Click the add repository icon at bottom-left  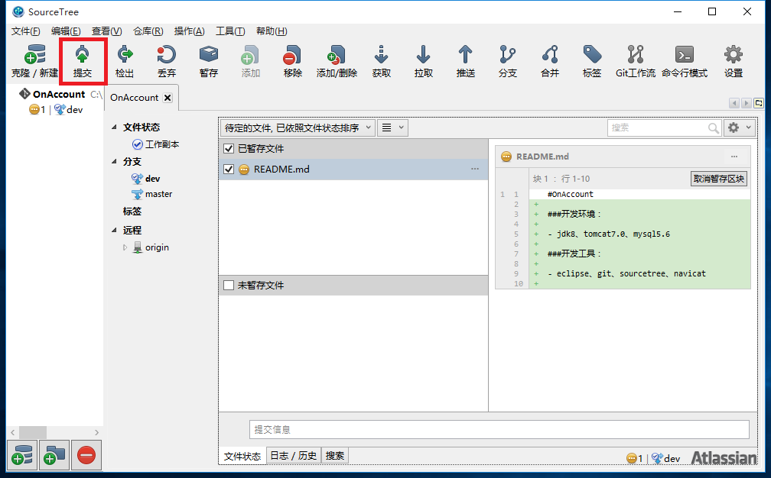[22, 455]
